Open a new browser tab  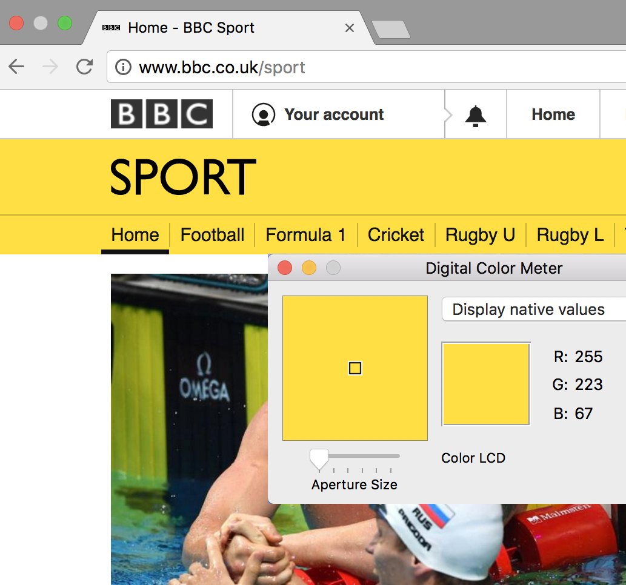(391, 29)
